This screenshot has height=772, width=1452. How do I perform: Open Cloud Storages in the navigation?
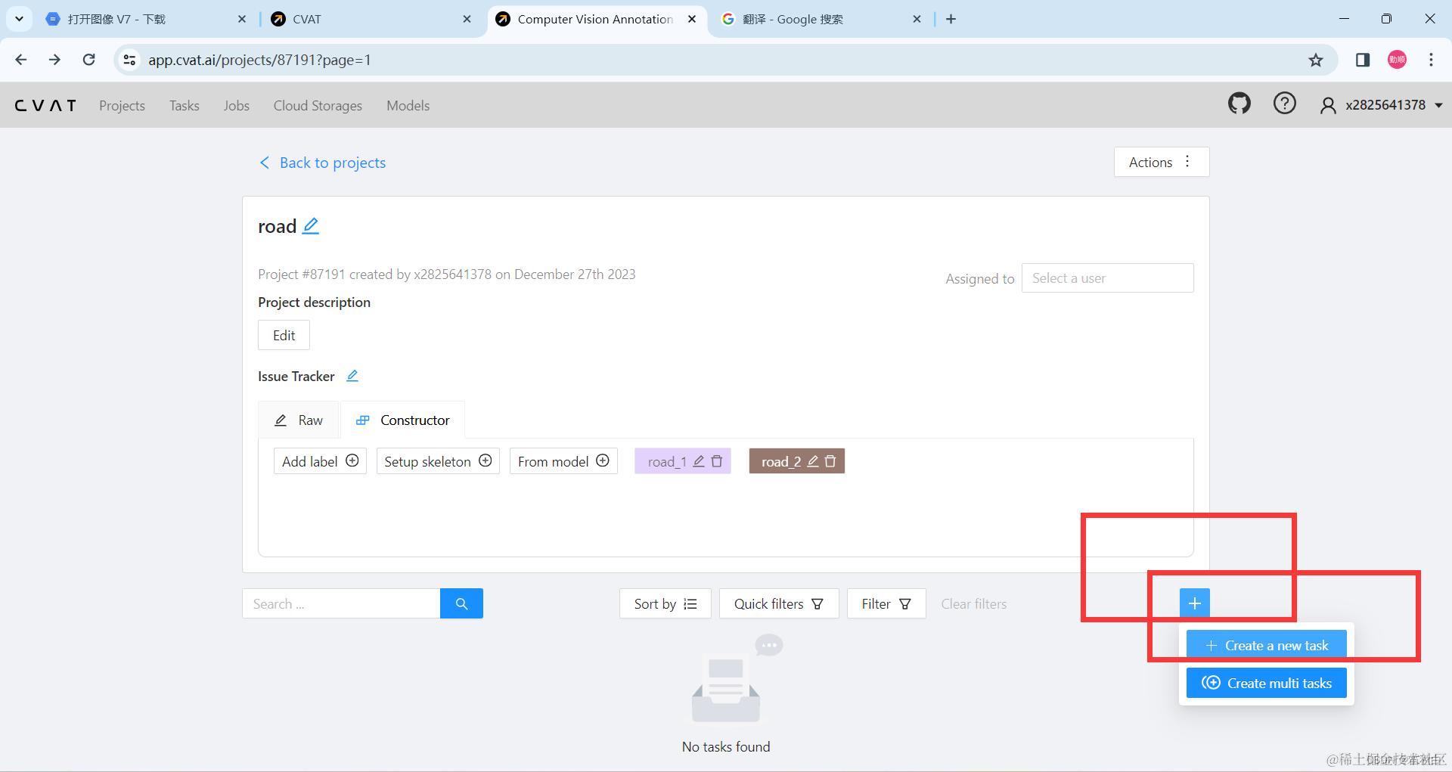(318, 105)
